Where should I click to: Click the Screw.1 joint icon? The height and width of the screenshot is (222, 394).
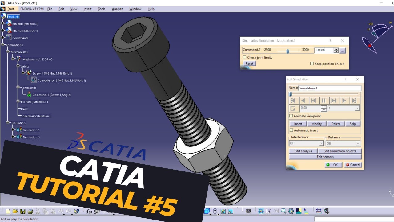[29, 73]
